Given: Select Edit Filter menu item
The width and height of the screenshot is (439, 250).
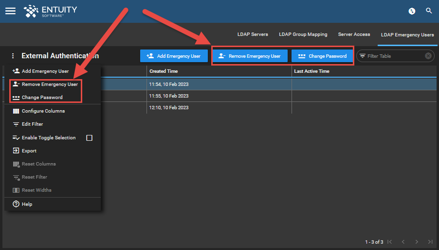Looking at the screenshot, I should [32, 124].
